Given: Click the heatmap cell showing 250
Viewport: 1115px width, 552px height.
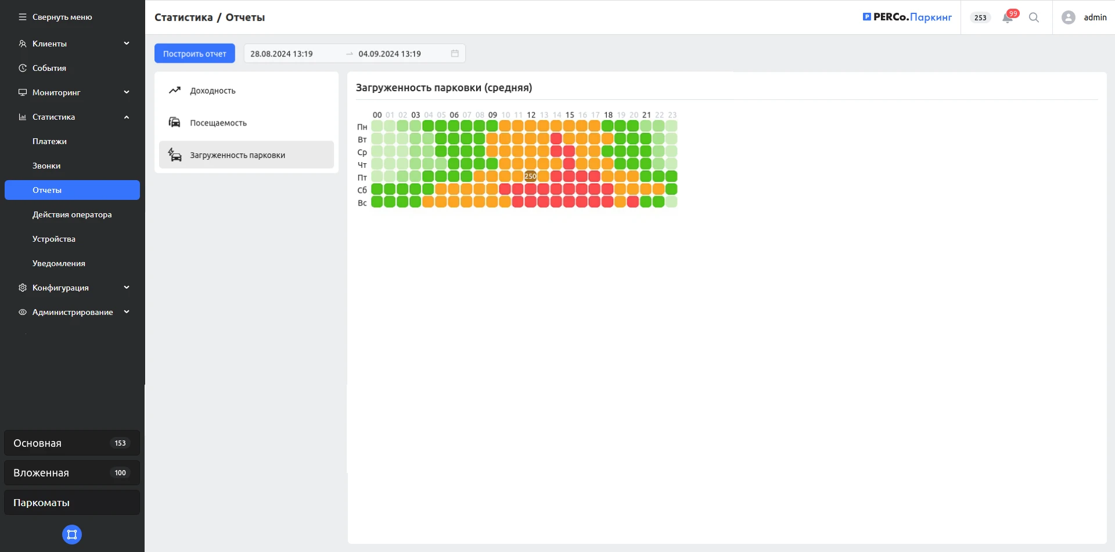Looking at the screenshot, I should click(x=530, y=177).
